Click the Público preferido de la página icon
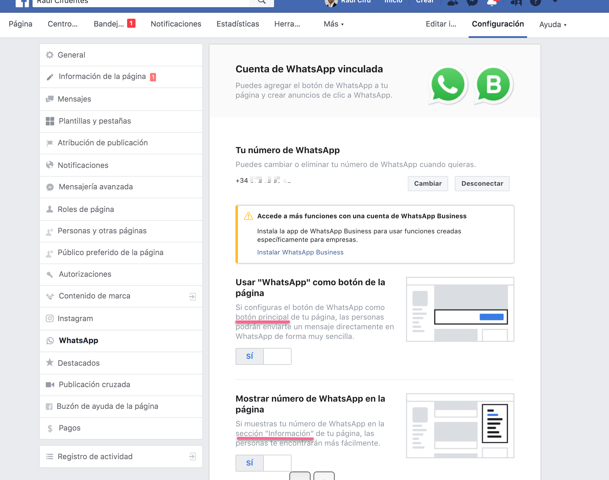Screen dimensions: 609x480 [50, 253]
